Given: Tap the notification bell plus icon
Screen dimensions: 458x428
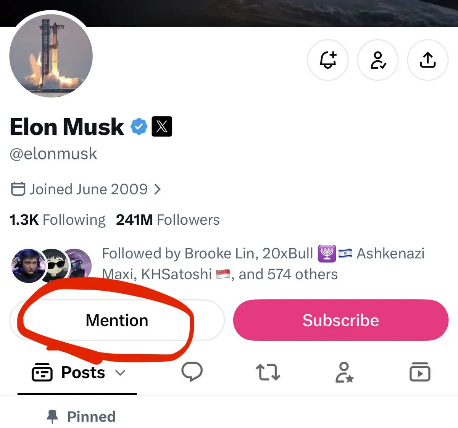Looking at the screenshot, I should tap(328, 60).
